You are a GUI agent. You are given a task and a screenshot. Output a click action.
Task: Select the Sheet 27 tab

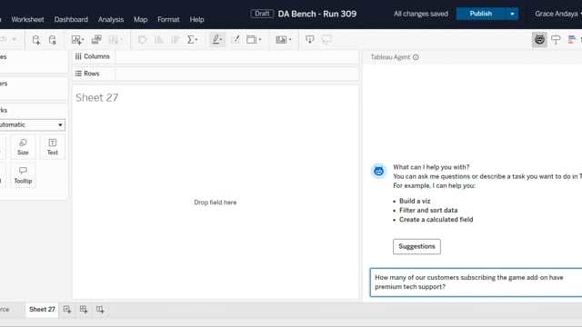click(42, 309)
